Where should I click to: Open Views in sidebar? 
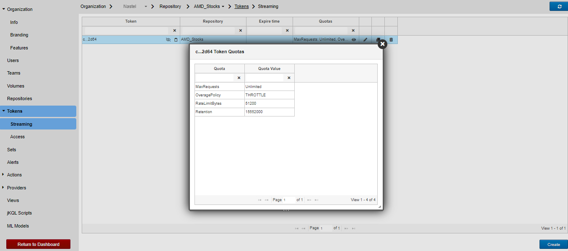[x=13, y=200]
